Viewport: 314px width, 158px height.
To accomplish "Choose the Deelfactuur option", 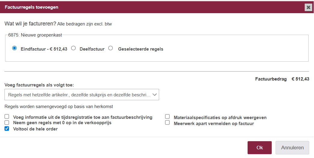I will click(x=74, y=48).
